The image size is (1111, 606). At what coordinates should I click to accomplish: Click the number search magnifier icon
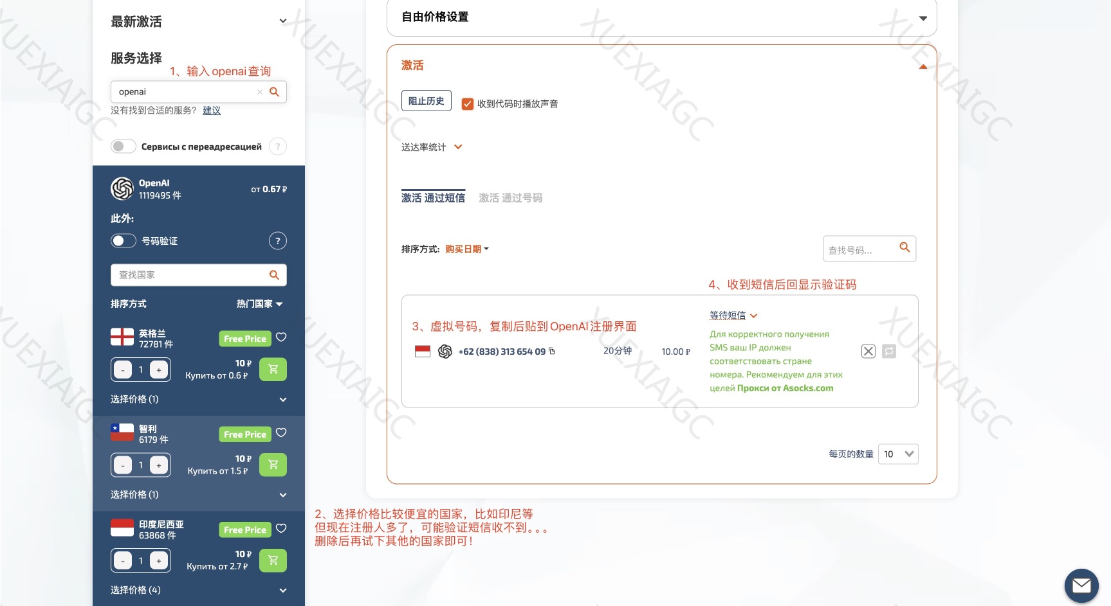point(904,247)
